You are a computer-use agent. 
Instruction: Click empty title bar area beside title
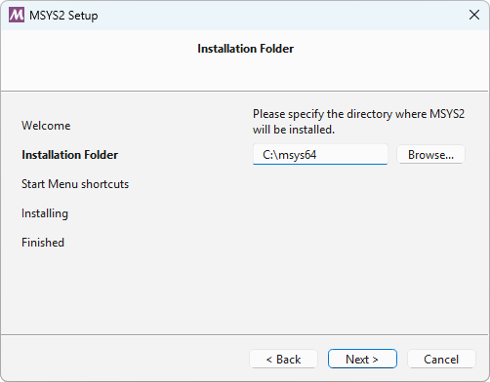(276, 16)
